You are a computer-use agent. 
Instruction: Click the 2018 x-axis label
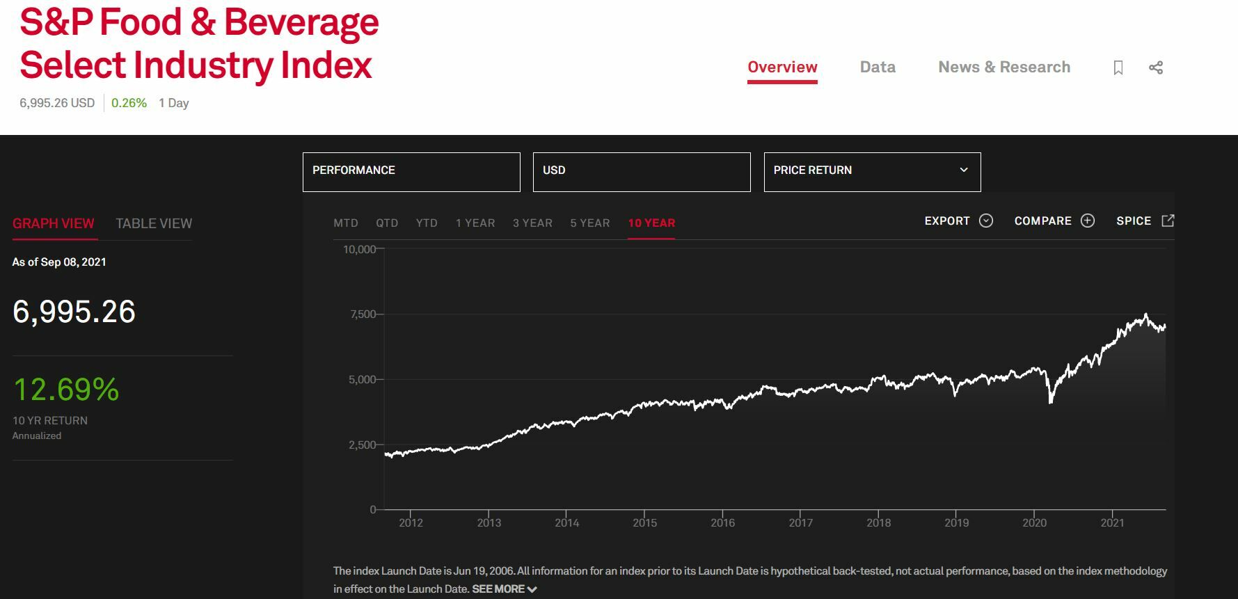[878, 523]
